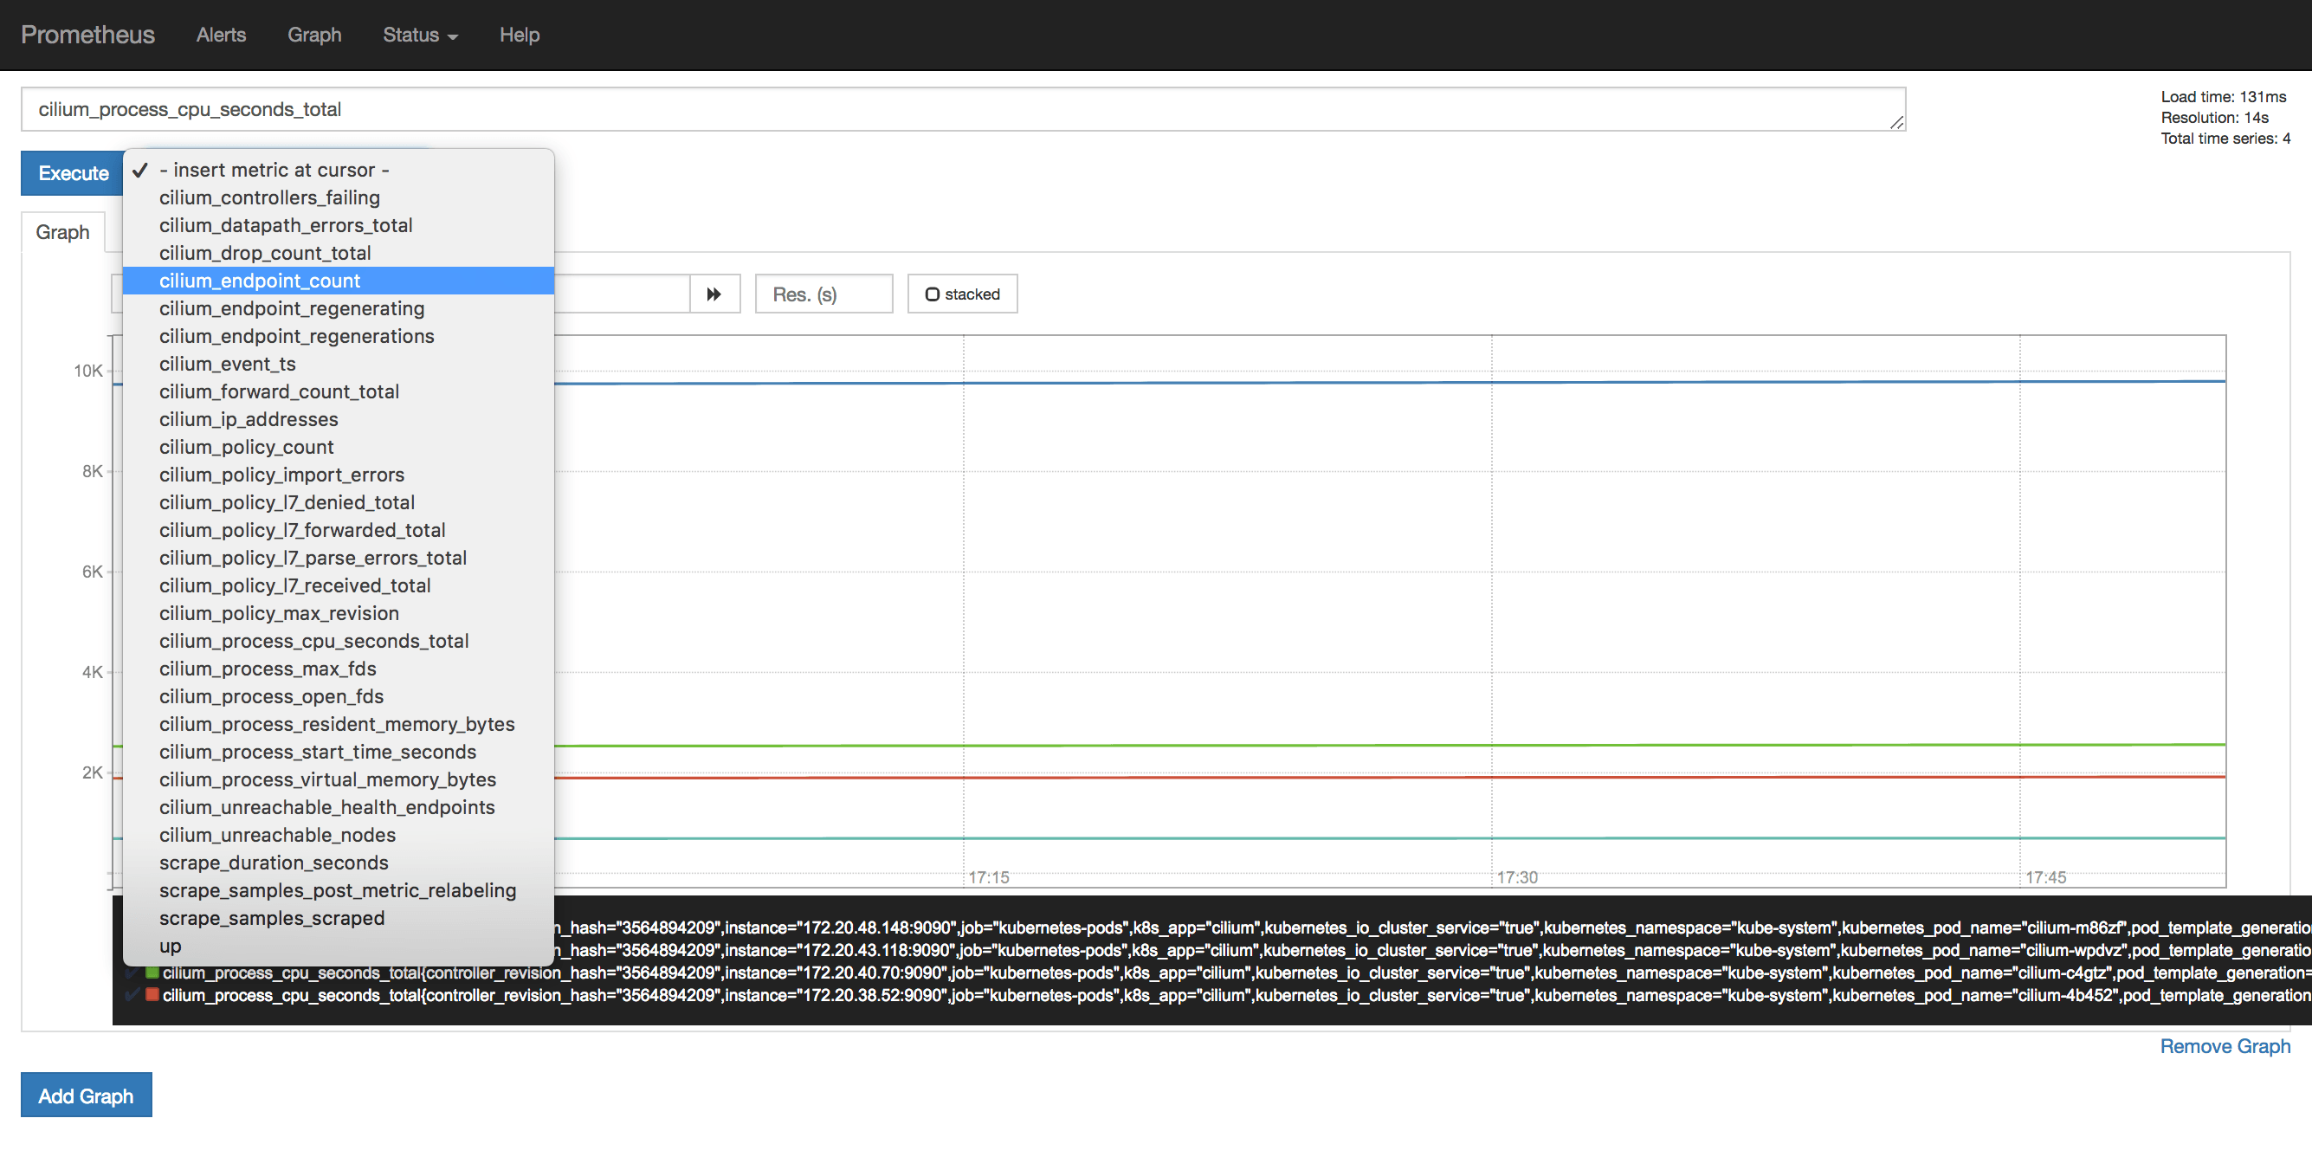Pick cilium_endpoint_regenerating metric
This screenshot has height=1157, width=2312.
tap(339, 309)
